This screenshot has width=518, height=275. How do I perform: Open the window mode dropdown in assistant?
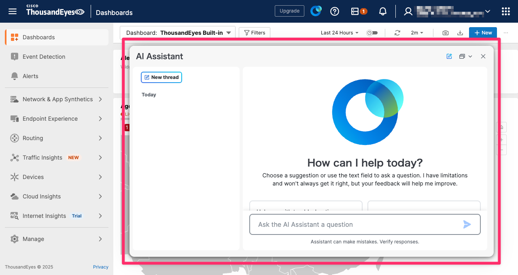tap(466, 56)
